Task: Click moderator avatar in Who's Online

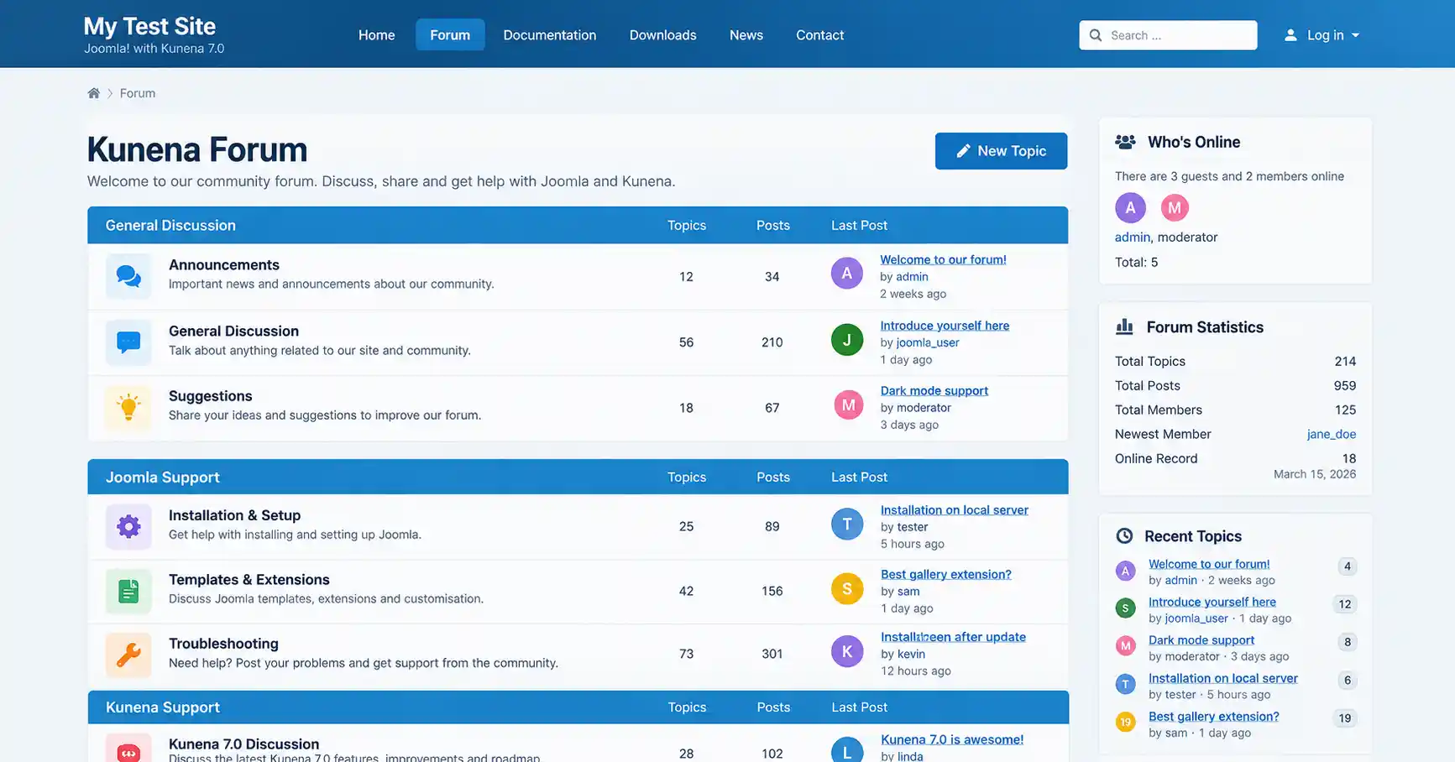Action: click(1175, 207)
